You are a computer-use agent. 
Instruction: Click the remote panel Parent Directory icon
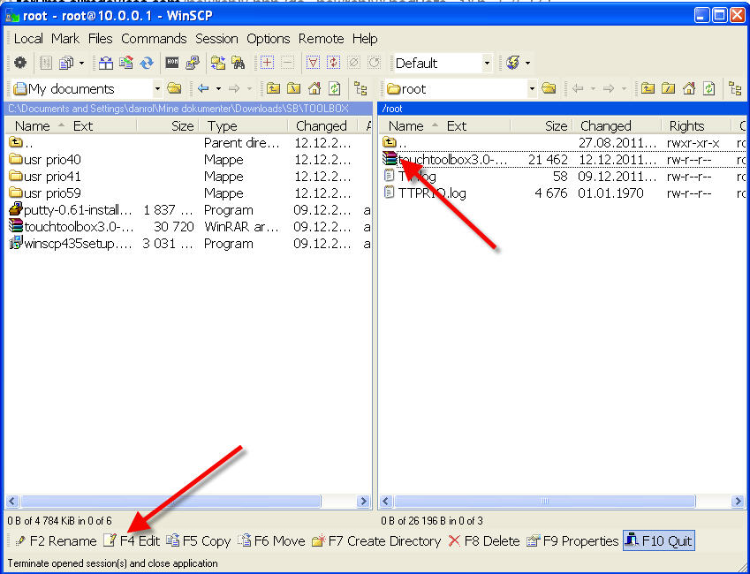click(648, 88)
